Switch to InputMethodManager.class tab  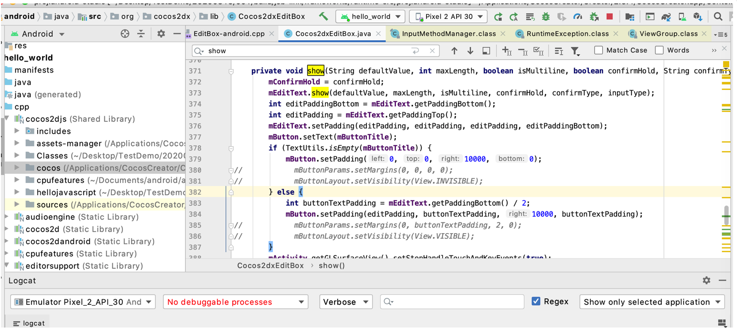[449, 34]
